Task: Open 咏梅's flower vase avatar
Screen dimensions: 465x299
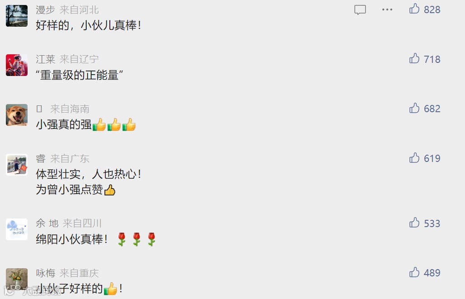Action: 17,279
